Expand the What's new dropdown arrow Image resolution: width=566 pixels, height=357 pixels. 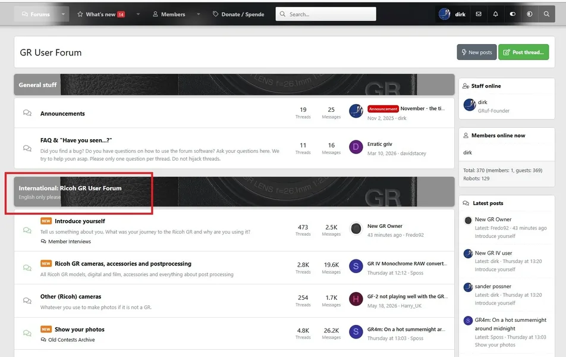click(138, 14)
